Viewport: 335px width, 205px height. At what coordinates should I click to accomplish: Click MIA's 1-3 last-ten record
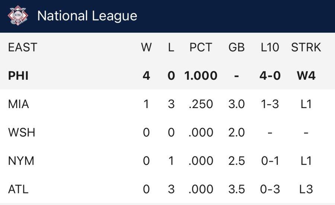(270, 104)
